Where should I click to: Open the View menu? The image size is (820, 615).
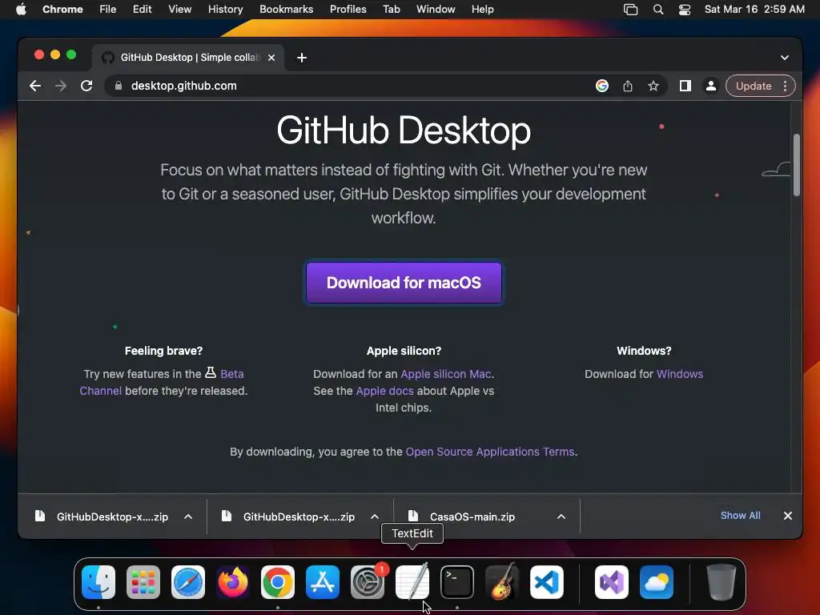coord(180,10)
